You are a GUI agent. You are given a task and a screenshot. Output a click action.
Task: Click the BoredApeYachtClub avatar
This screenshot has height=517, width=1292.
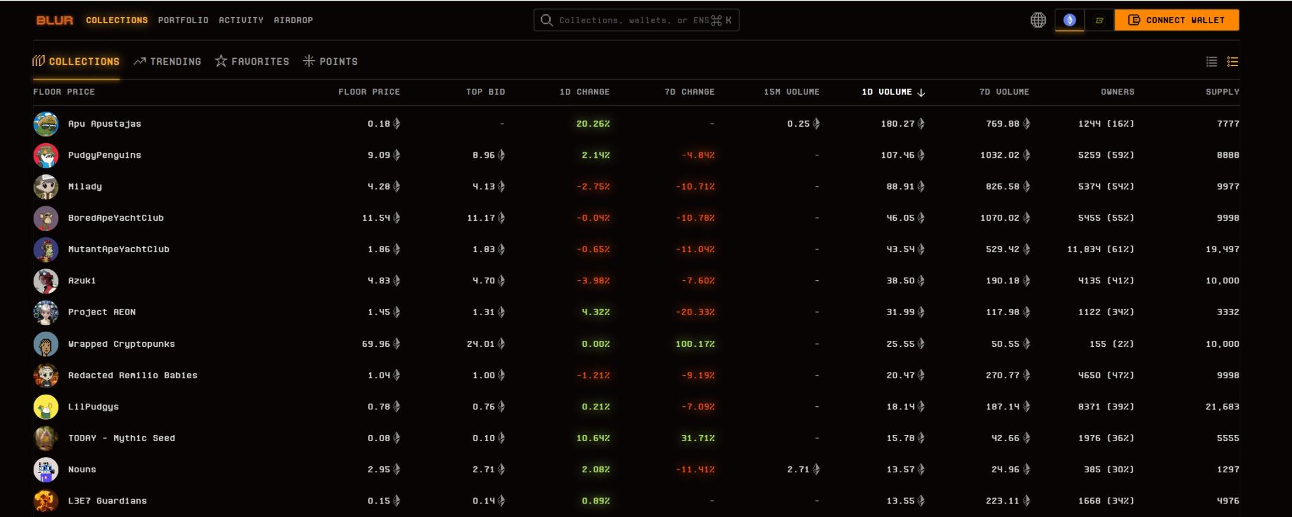point(46,218)
